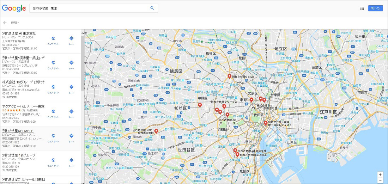Screen dimensions: 388x184
Task: Click phone number 0120-892-645
Action: tap(10, 118)
